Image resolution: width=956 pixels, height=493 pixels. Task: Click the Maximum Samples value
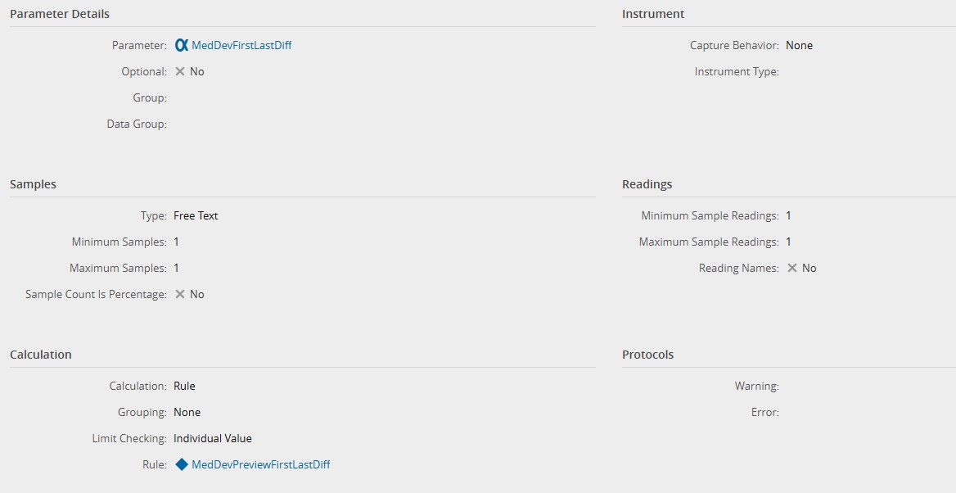tap(176, 268)
